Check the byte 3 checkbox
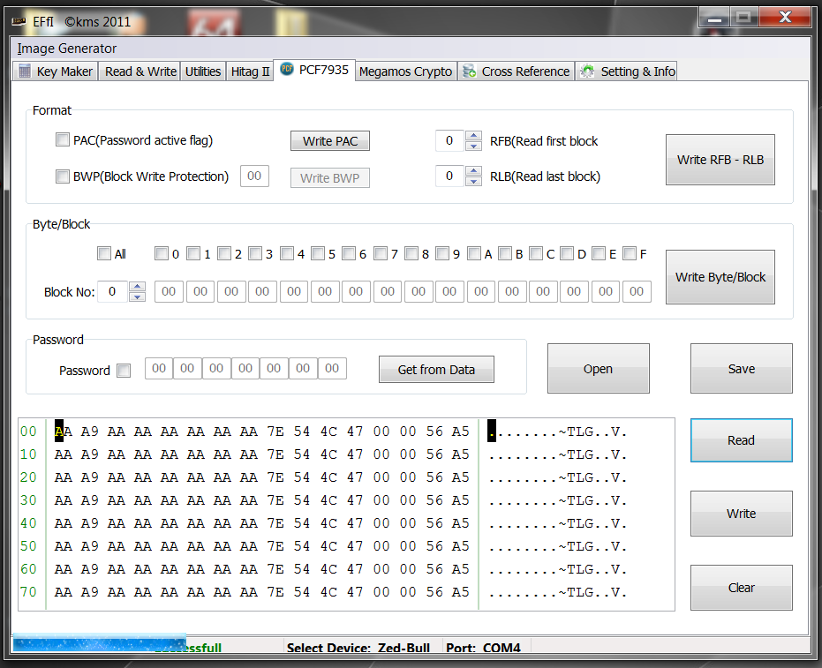This screenshot has height=668, width=822. (255, 253)
